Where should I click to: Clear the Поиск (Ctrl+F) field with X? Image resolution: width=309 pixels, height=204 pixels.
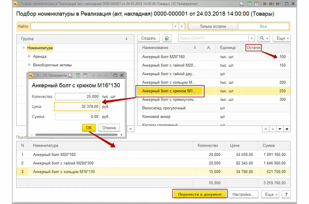click(x=252, y=38)
